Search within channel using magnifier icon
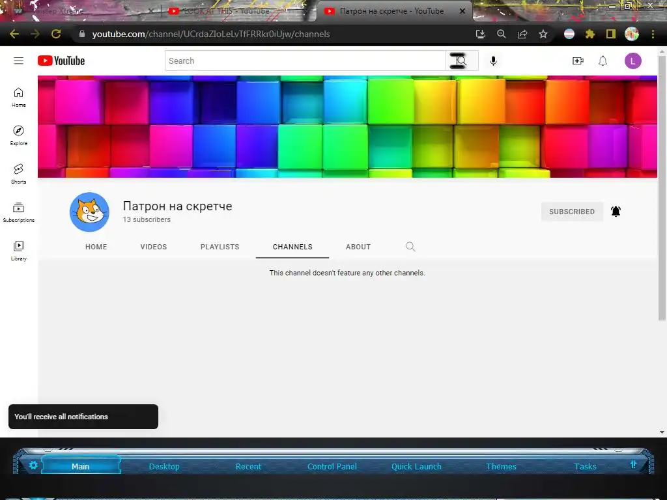Viewport: 667px width, 500px height. tap(410, 247)
